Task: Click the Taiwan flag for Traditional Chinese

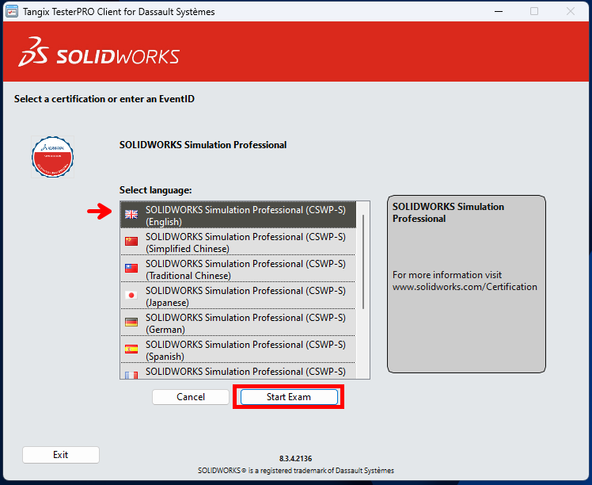Action: (131, 269)
